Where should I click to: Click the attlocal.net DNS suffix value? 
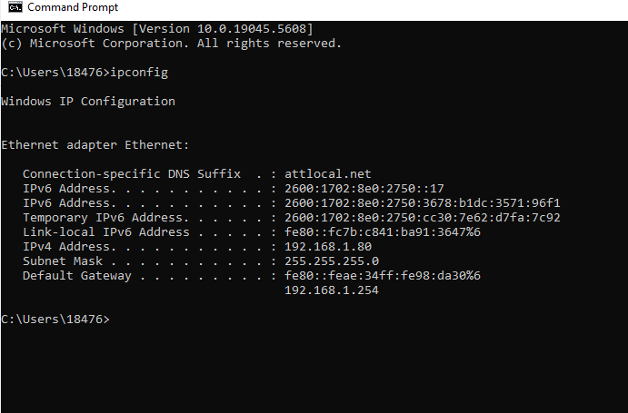328,173
